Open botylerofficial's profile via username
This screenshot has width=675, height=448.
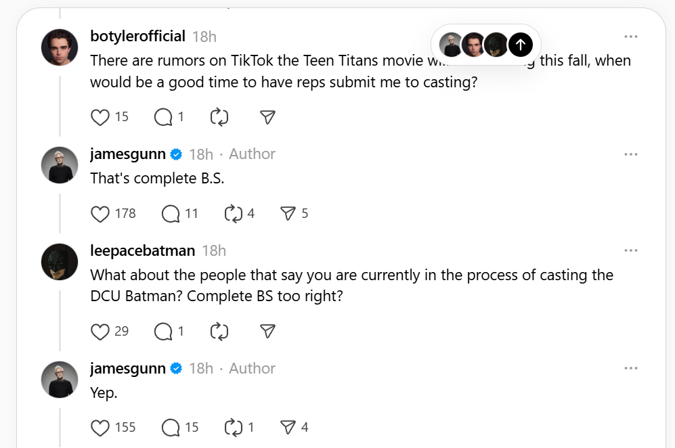coord(137,37)
